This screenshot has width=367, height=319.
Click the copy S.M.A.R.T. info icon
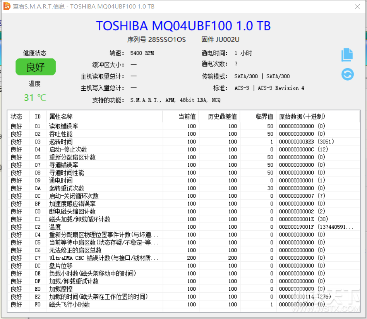point(347,55)
